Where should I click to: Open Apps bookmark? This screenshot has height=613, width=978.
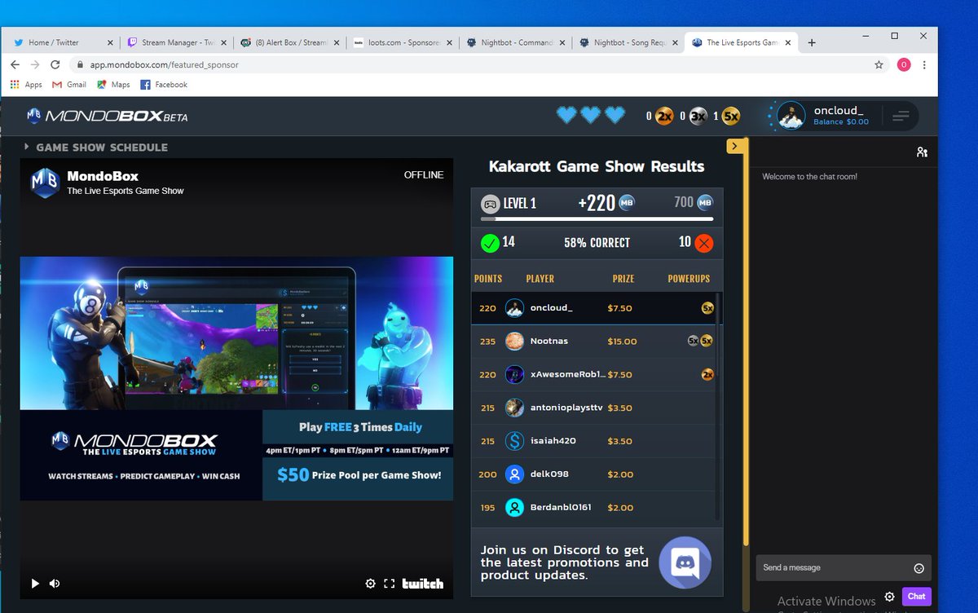tap(26, 85)
